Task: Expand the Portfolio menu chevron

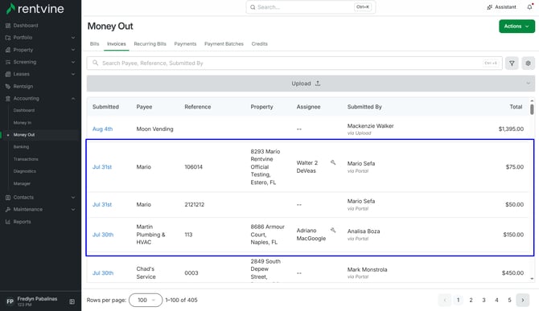Action: tap(73, 38)
